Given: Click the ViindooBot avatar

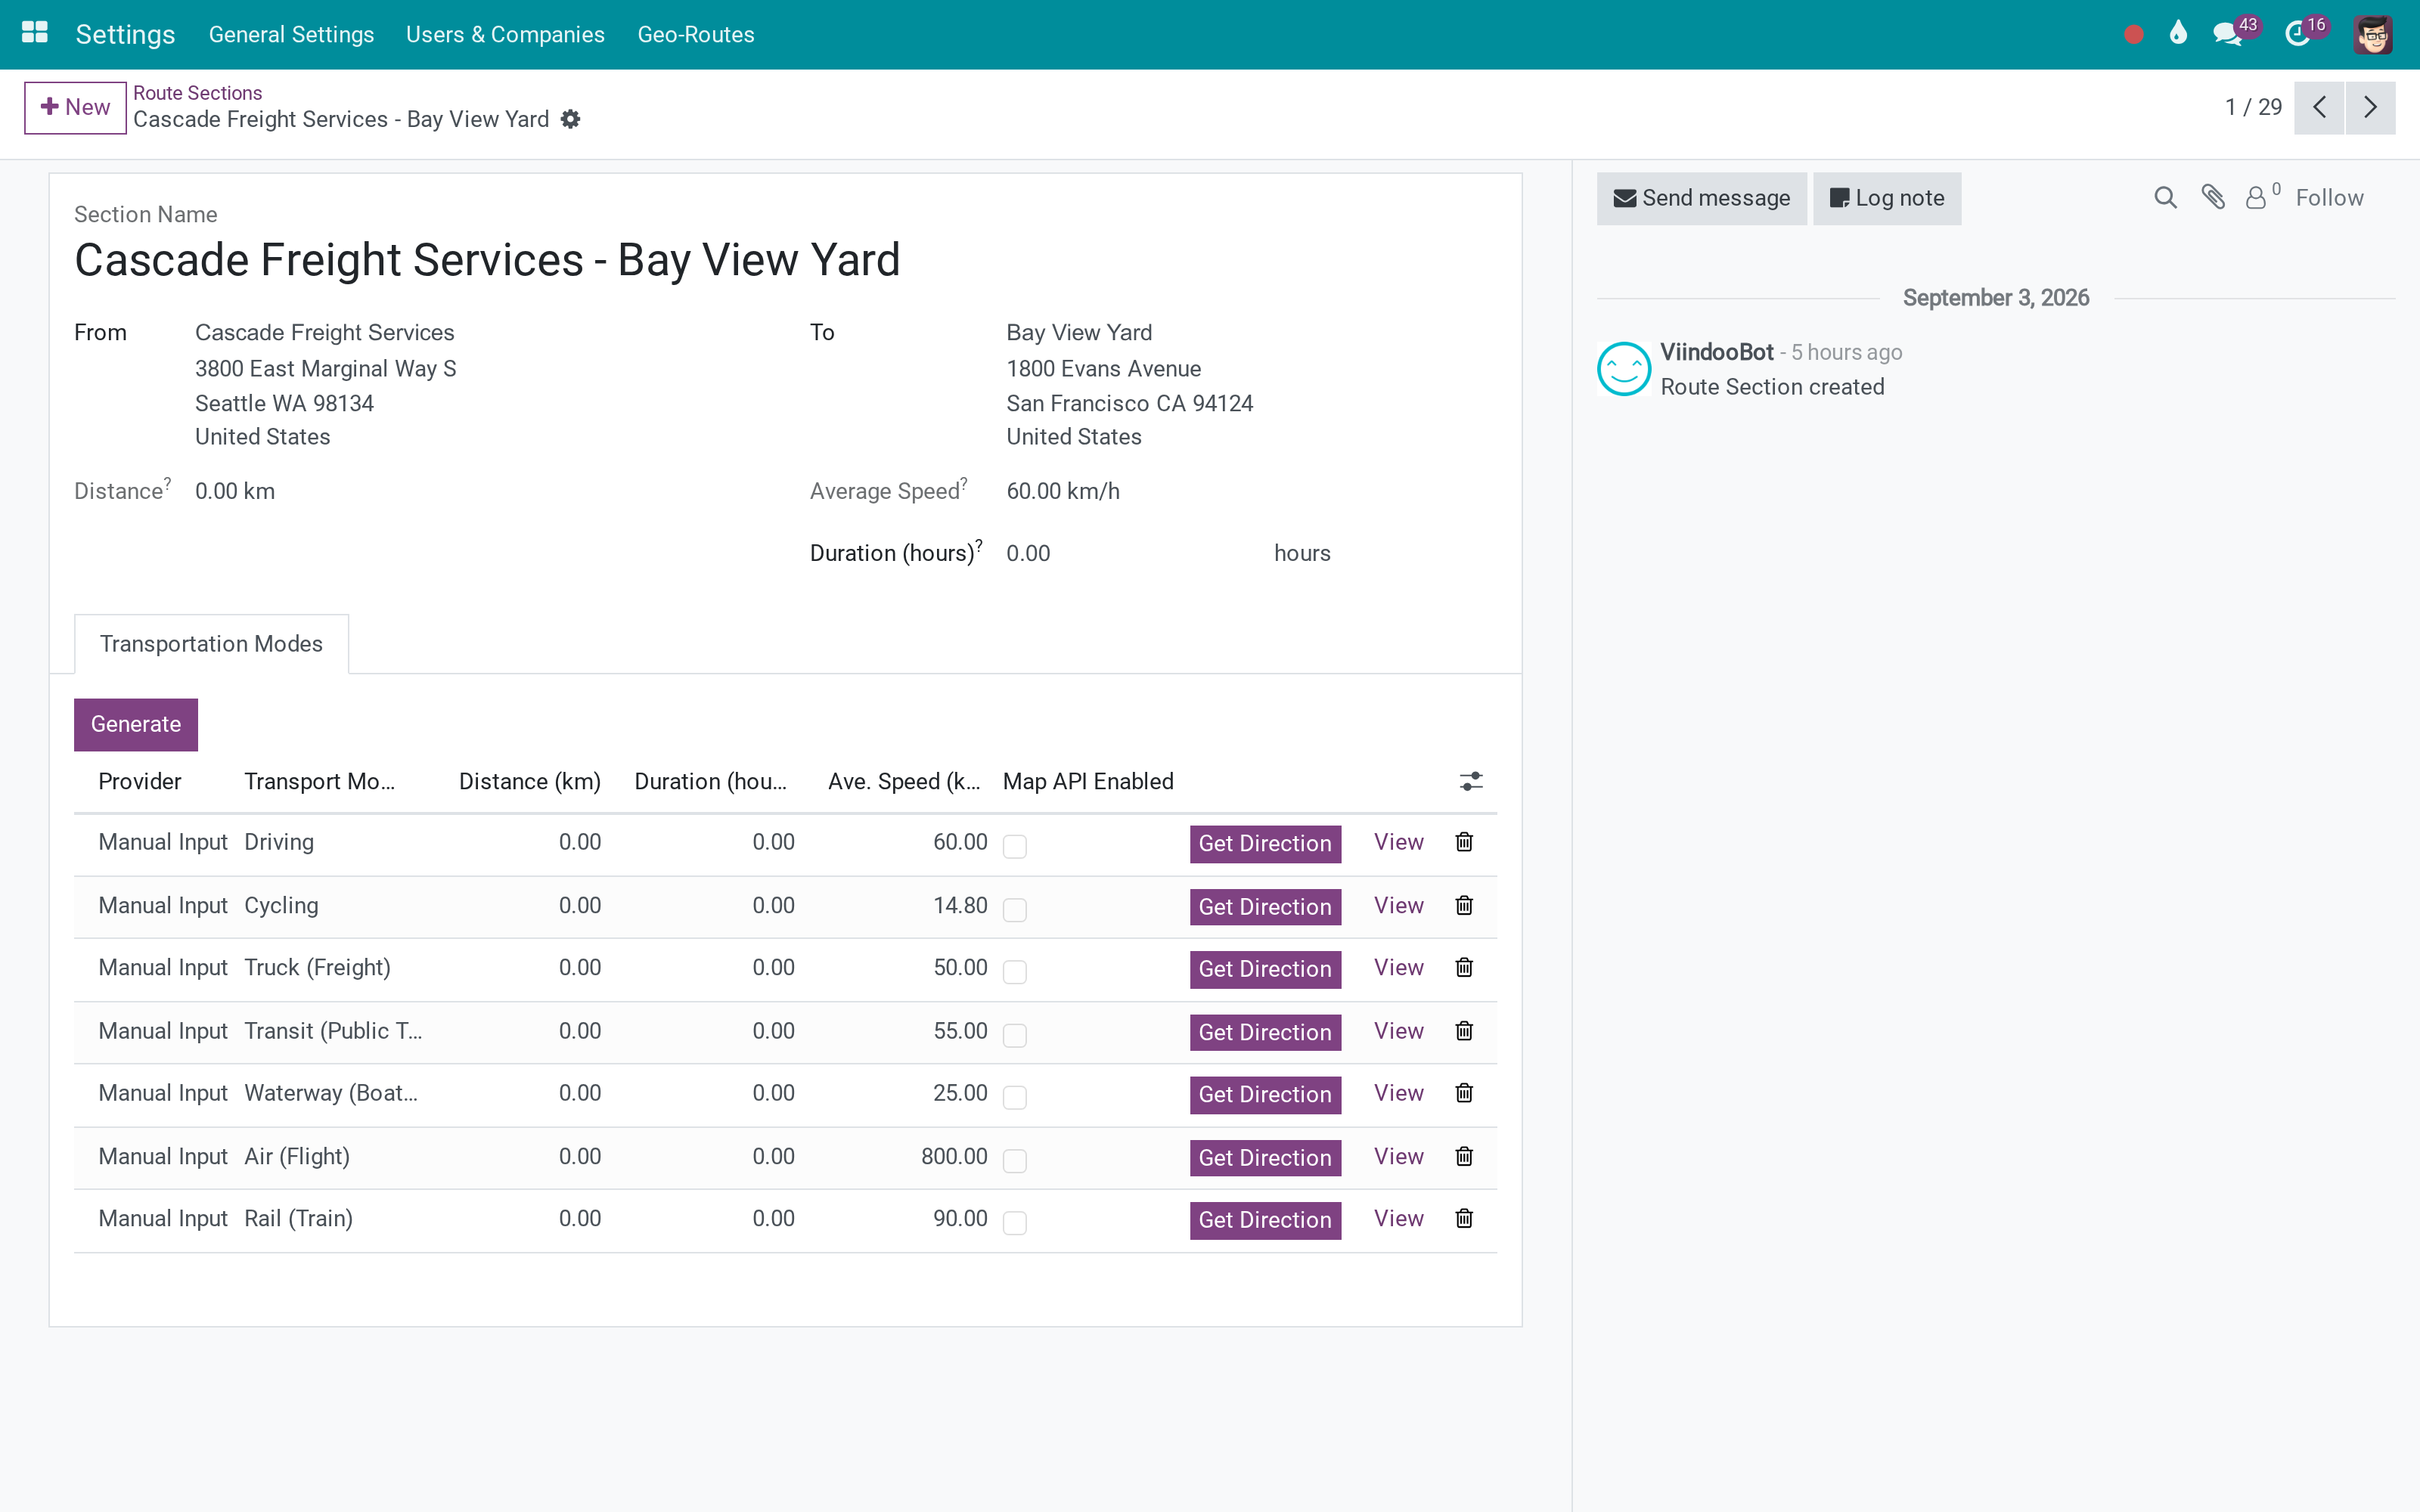Looking at the screenshot, I should pos(1623,369).
